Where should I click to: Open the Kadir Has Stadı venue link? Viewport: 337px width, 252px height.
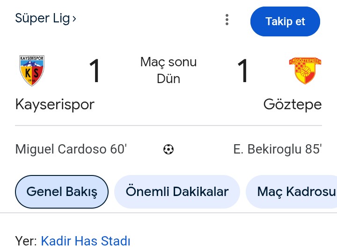point(86,241)
